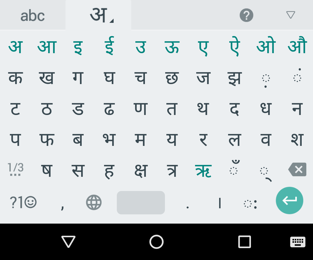Tap the backspace delete key

pyautogui.click(x=297, y=170)
